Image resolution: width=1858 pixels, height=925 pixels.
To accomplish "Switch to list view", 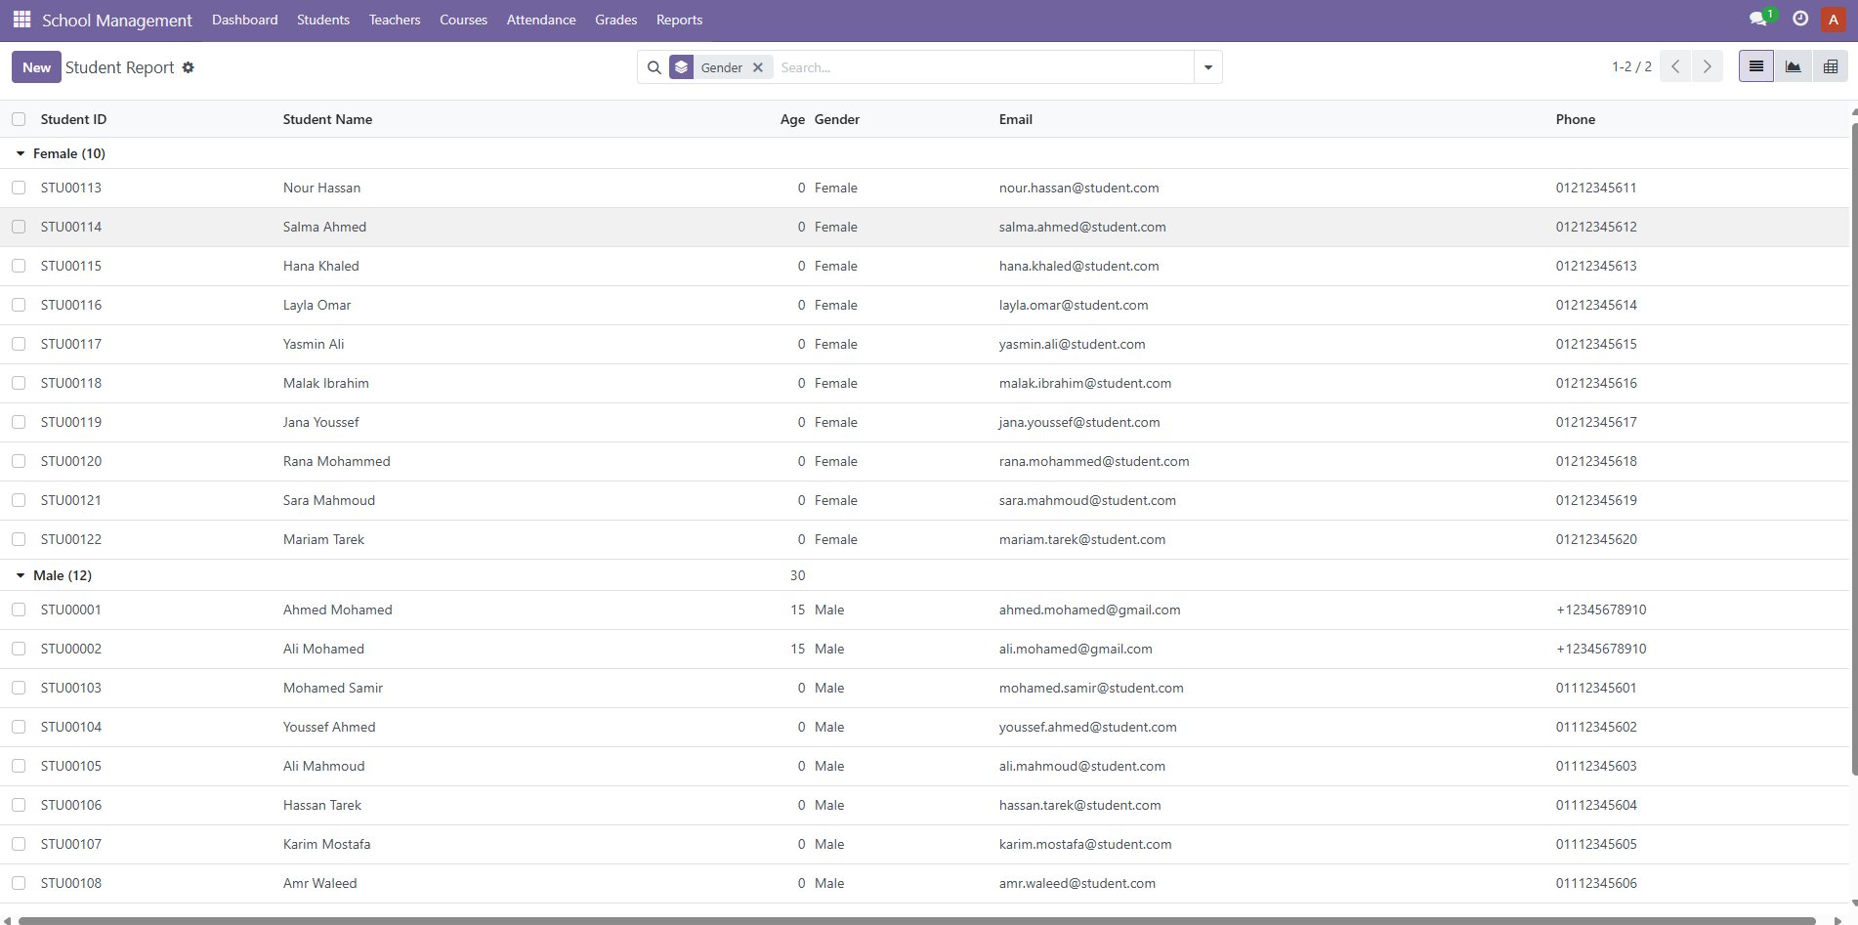I will click(1756, 66).
